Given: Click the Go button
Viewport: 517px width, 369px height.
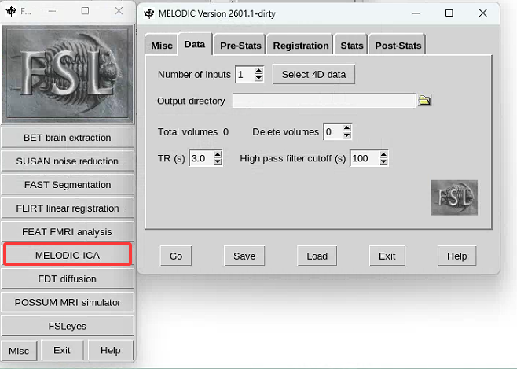Looking at the screenshot, I should (176, 256).
